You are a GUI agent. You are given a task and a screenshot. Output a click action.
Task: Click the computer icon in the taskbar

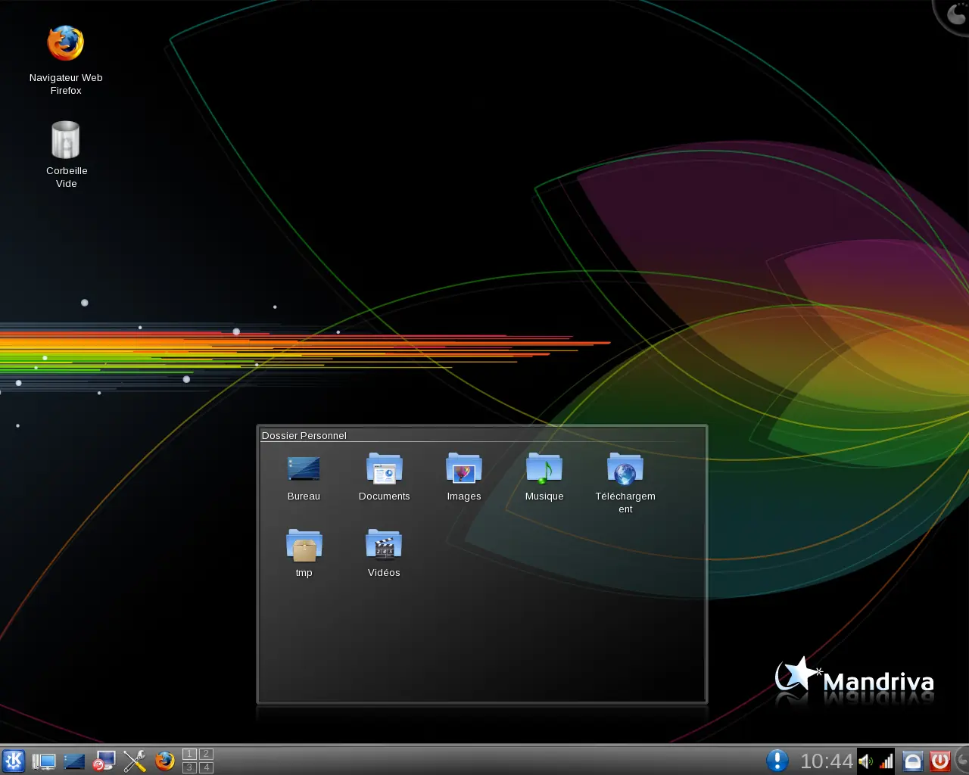pyautogui.click(x=44, y=761)
